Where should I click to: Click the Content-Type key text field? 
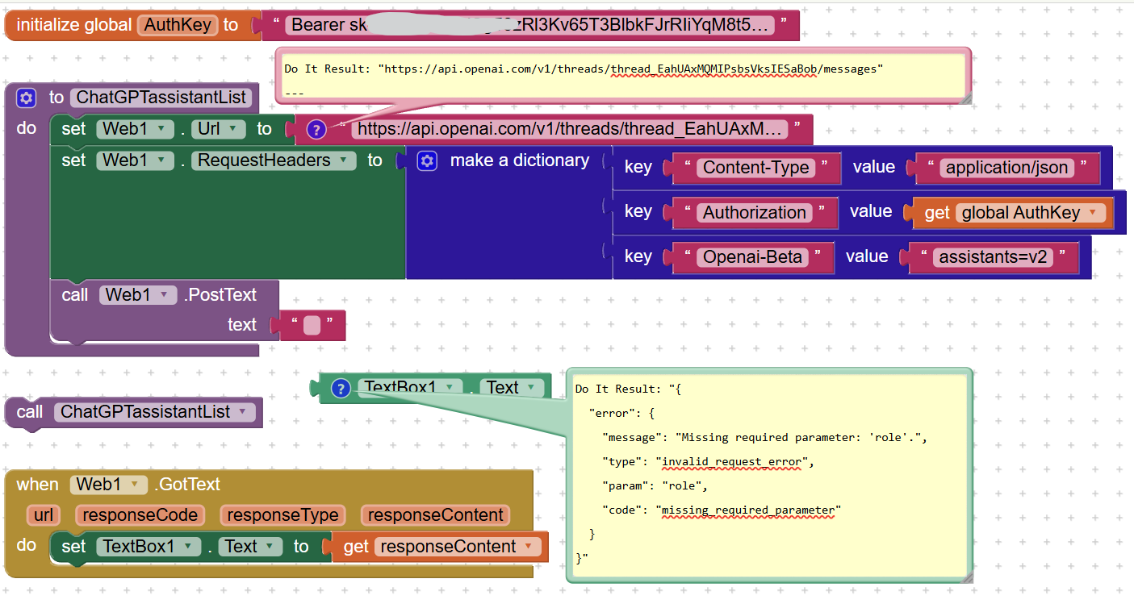point(755,168)
